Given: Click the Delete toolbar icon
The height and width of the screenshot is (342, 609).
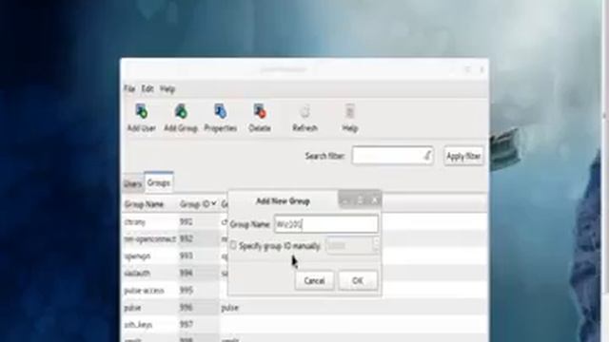Looking at the screenshot, I should click(260, 118).
